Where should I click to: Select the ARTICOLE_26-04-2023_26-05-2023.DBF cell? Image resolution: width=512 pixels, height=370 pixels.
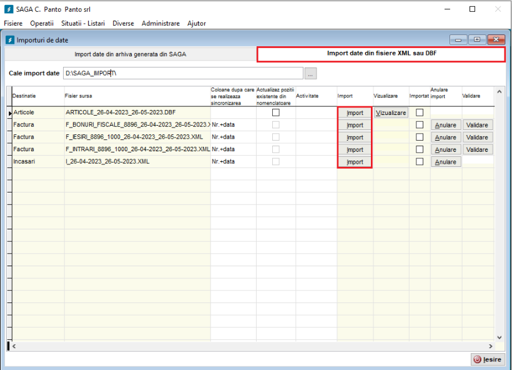(x=137, y=112)
